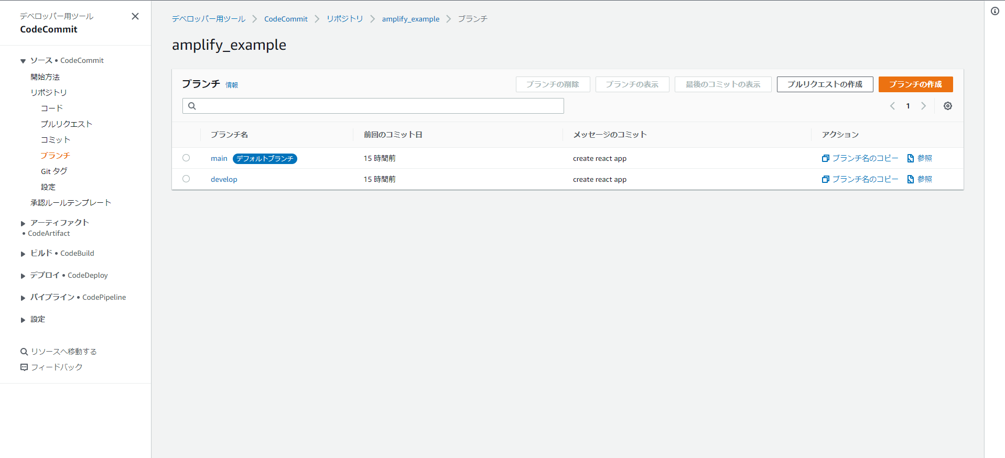Open the info panel icon at top right

[995, 11]
